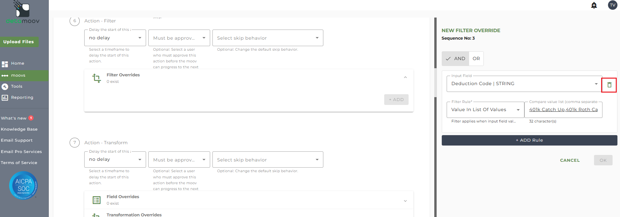This screenshot has width=620, height=217.
Task: Go to the Tools page
Action: [x=17, y=86]
